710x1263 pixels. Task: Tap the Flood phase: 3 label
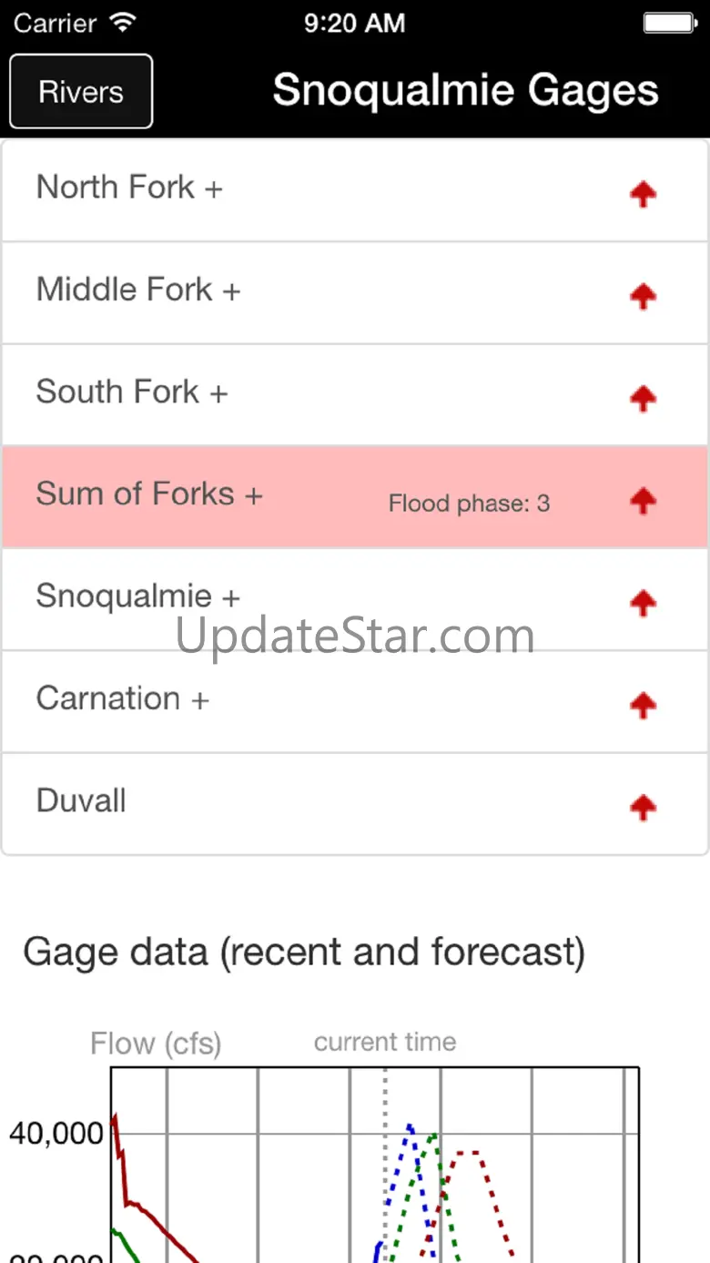(x=469, y=504)
